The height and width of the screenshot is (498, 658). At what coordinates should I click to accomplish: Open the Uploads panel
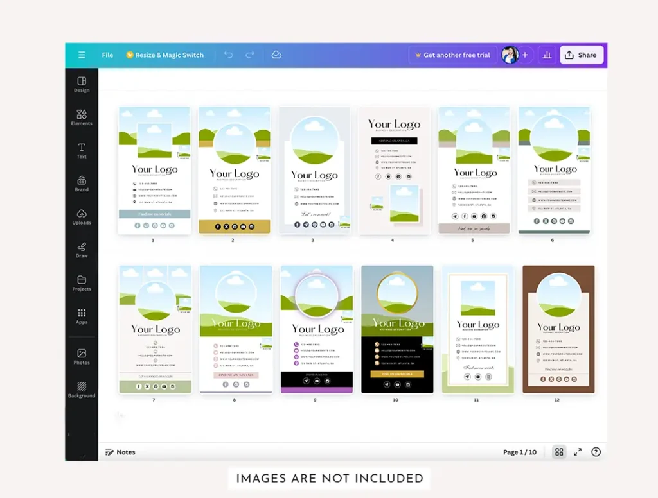point(82,217)
